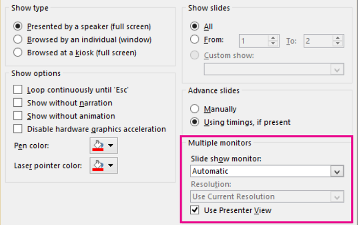Viewport: 358px width, 225px height.
Task: Click the From slide number field
Action: [254, 40]
